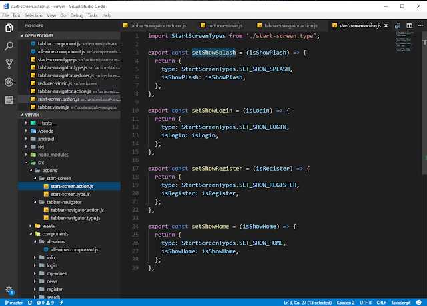Open the Selection menu

pyautogui.click(x=33, y=15)
